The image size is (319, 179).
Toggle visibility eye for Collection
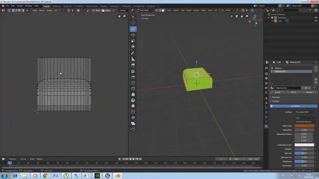click(x=316, y=18)
